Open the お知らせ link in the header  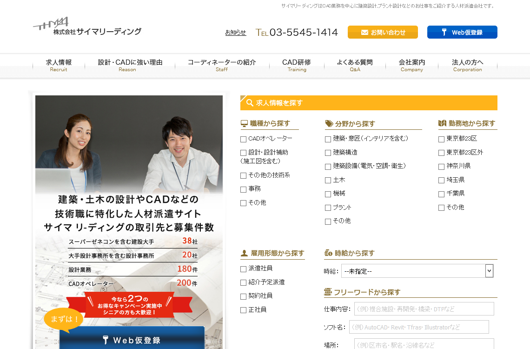(x=235, y=33)
